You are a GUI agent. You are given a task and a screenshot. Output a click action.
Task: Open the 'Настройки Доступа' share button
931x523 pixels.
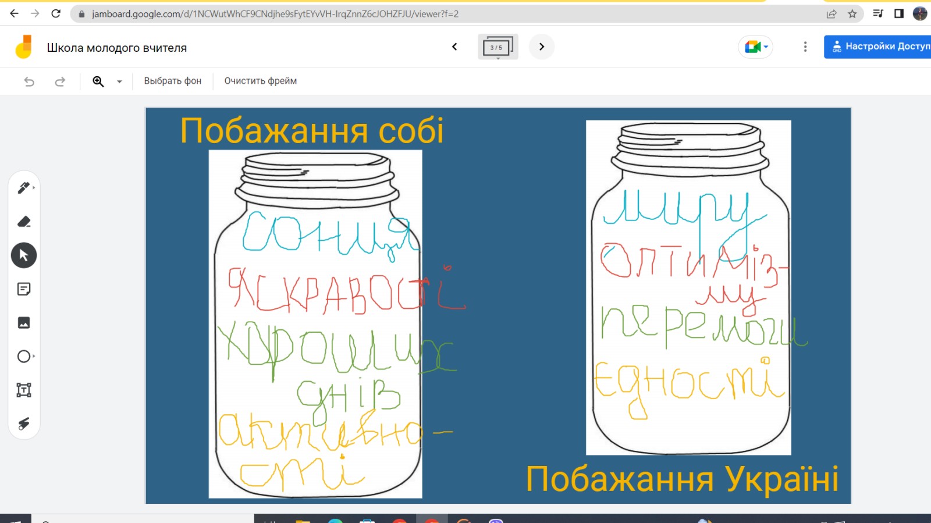coord(877,47)
